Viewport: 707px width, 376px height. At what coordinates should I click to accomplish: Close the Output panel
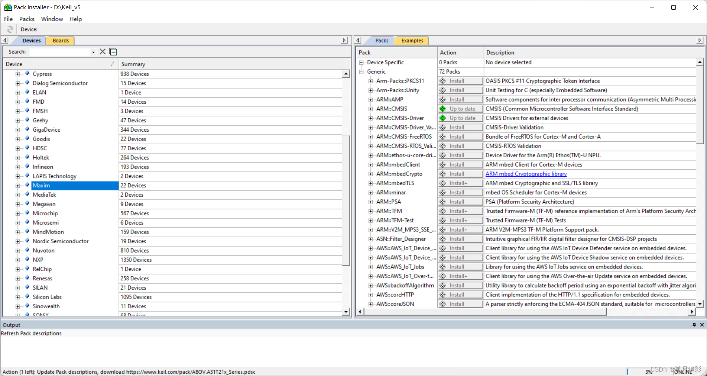[x=702, y=325]
